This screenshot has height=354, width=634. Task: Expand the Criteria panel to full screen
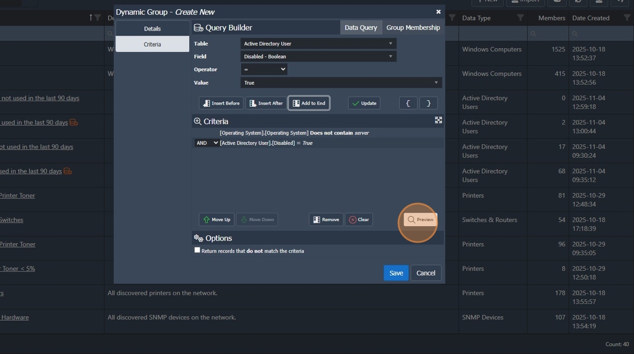click(x=438, y=120)
